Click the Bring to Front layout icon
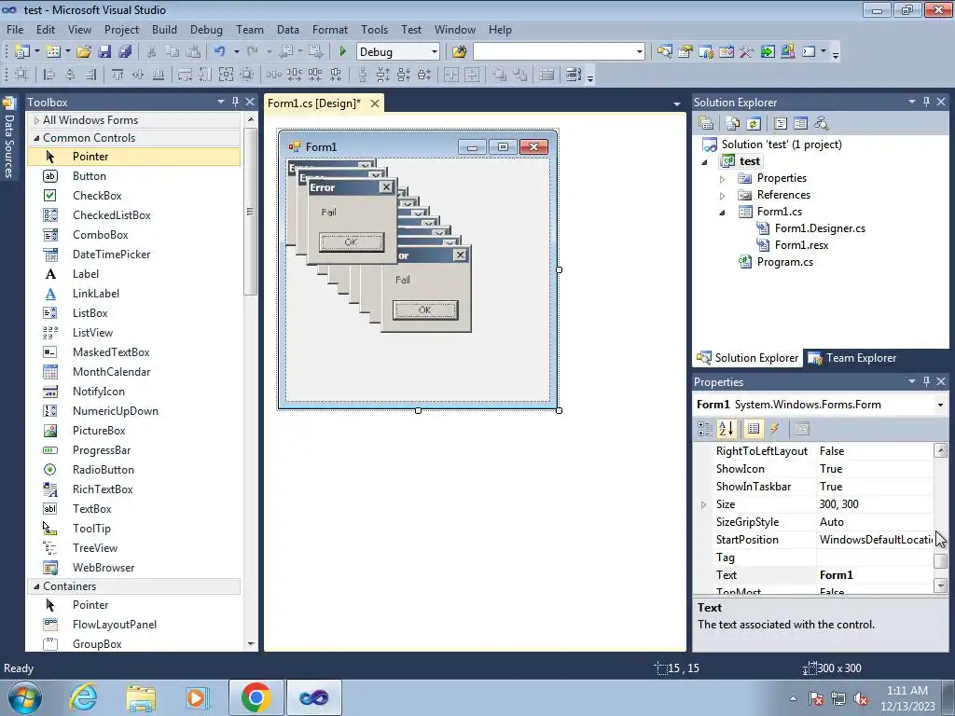The image size is (955, 716). [500, 75]
